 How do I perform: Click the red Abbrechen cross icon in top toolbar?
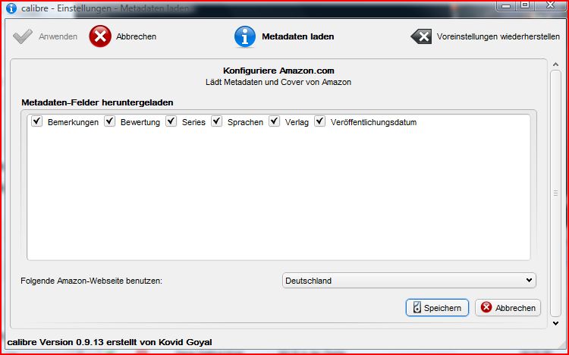[x=100, y=36]
